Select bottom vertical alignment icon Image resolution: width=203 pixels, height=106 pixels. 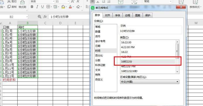98,1
